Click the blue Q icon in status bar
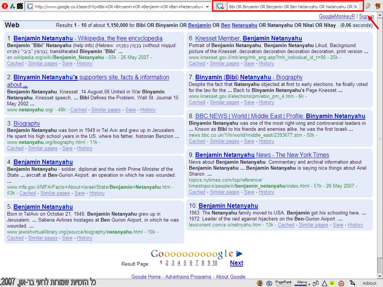 click(269, 283)
